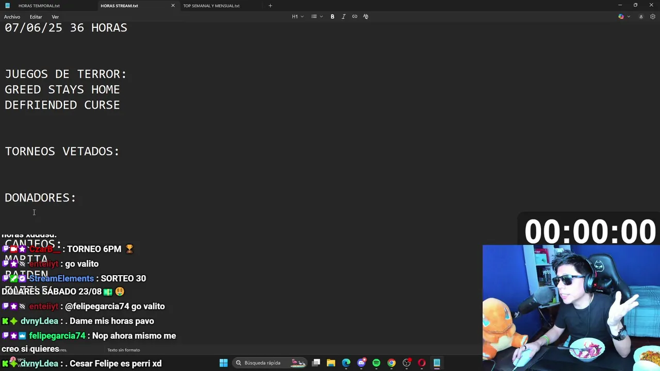
Task: Open OBS Studio from taskbar
Action: pos(407,363)
